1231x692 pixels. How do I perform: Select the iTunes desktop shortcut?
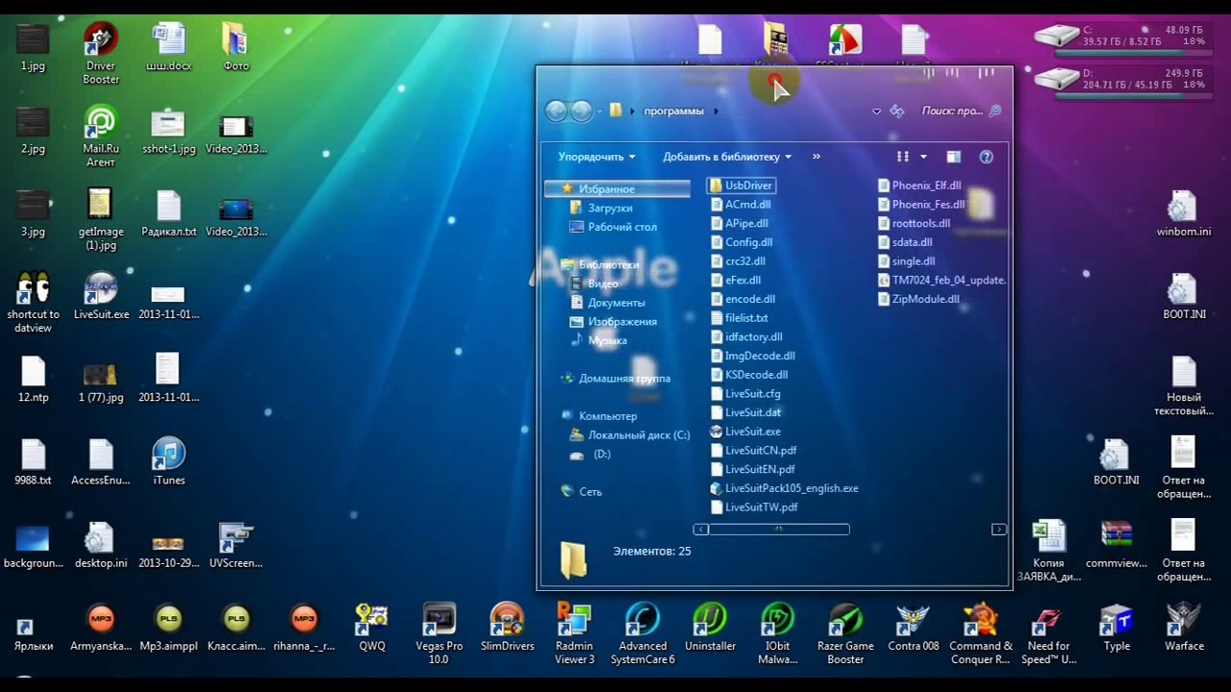pyautogui.click(x=168, y=461)
